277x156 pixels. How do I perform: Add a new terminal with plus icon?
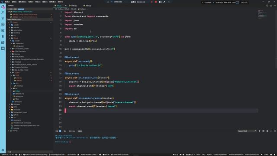pos(259,131)
